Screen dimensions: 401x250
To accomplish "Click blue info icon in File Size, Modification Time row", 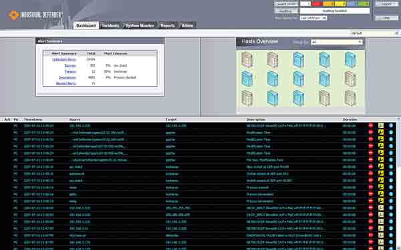I will point(391,160).
